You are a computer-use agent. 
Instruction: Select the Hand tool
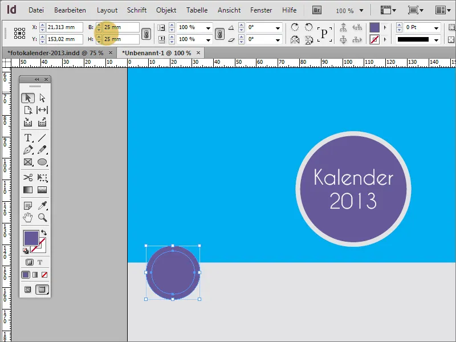[28, 218]
